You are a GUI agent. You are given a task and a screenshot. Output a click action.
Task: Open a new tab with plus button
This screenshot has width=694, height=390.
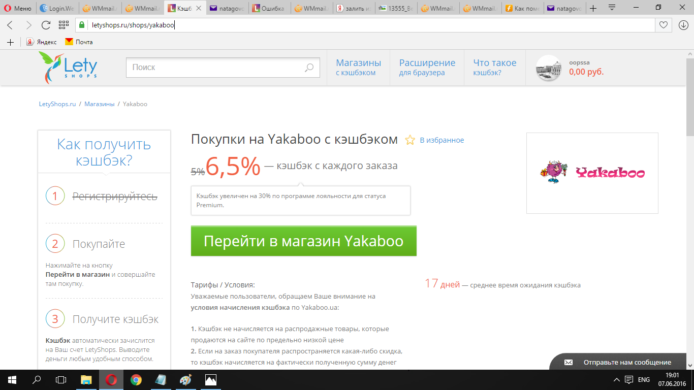pos(593,8)
